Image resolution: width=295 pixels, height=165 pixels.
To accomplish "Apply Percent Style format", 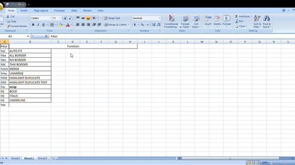I will (x=142, y=24).
